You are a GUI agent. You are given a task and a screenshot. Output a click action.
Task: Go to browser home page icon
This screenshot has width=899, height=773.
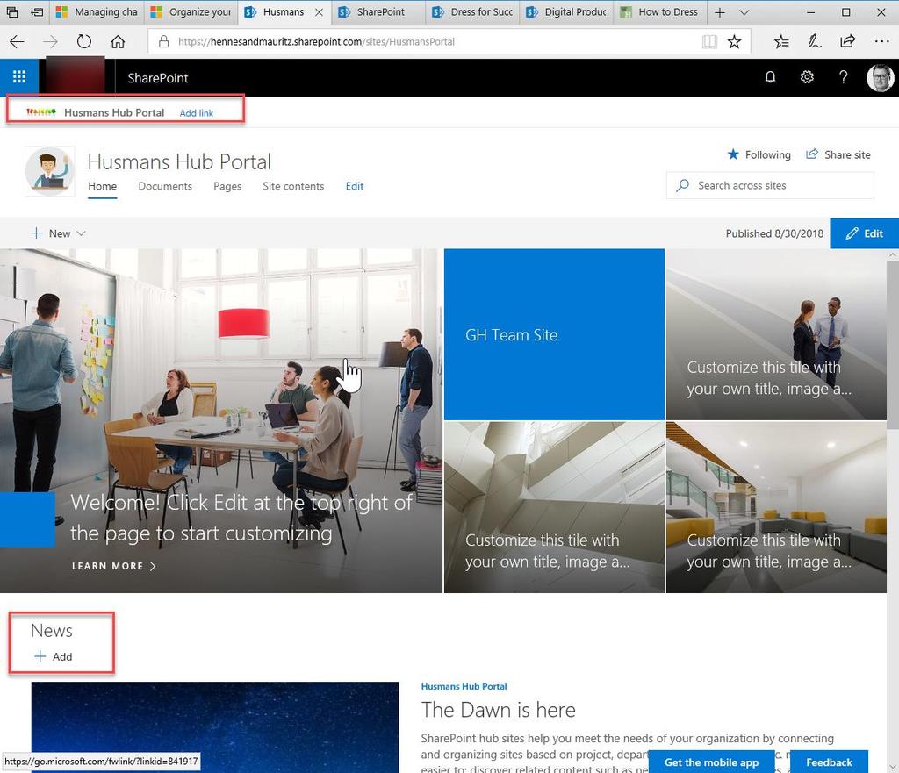tap(118, 41)
